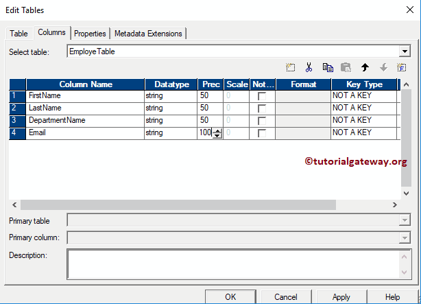Click the Datatype column header
This screenshot has height=304, width=421.
[171, 84]
